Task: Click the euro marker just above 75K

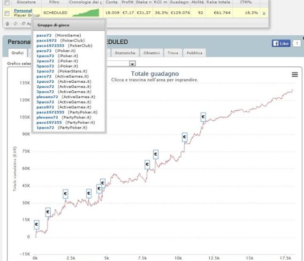Action: coord(156,155)
